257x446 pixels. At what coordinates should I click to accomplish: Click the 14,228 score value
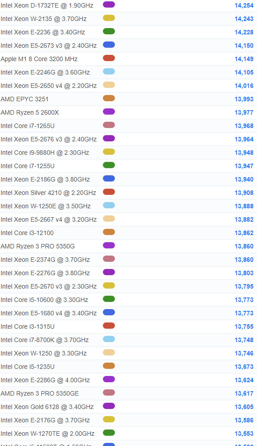tap(244, 32)
